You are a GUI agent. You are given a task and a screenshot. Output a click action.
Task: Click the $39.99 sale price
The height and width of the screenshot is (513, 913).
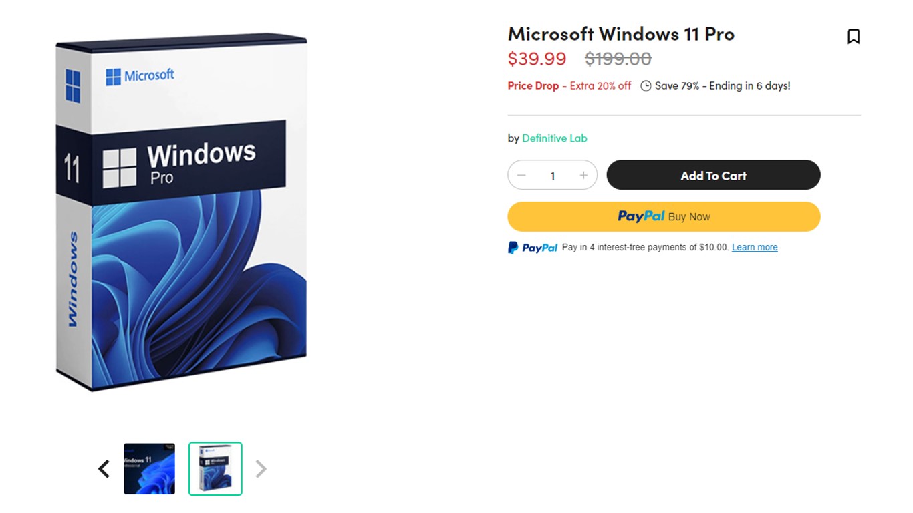pos(537,59)
